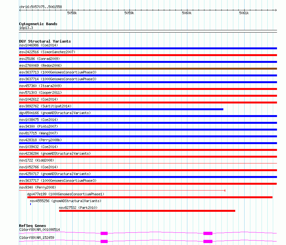This screenshot has width=286, height=245.
Task: Click the tiny blue nsv4555256 variant mark
Action: point(31,204)
